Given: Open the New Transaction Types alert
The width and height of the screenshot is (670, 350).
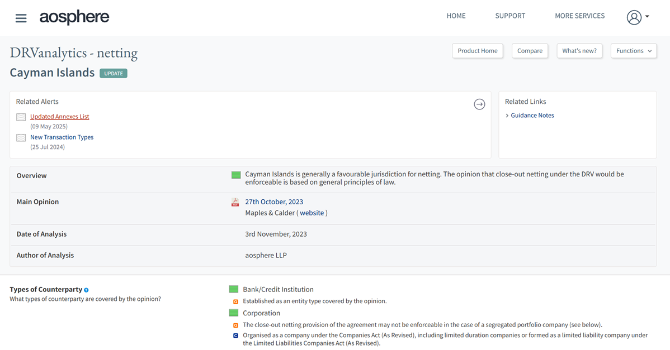Looking at the screenshot, I should [62, 137].
